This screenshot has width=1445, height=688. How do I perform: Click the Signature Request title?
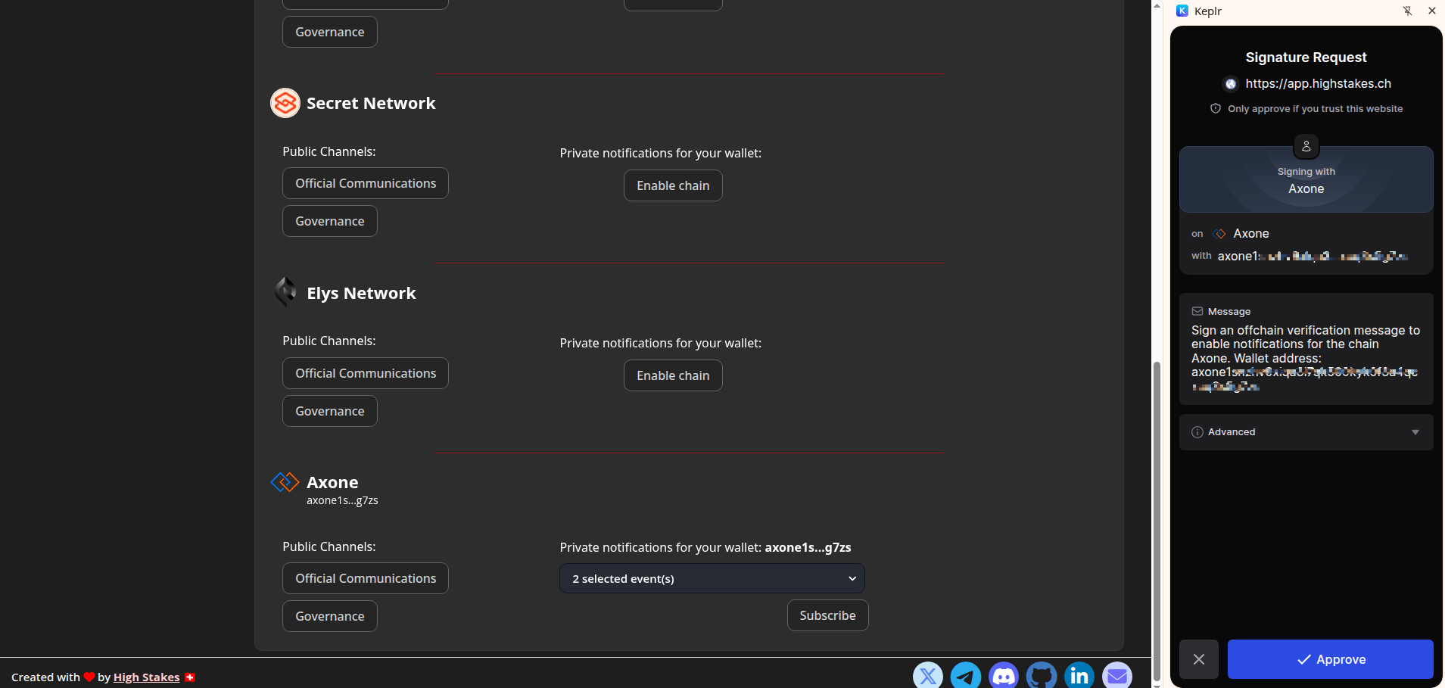(1306, 58)
